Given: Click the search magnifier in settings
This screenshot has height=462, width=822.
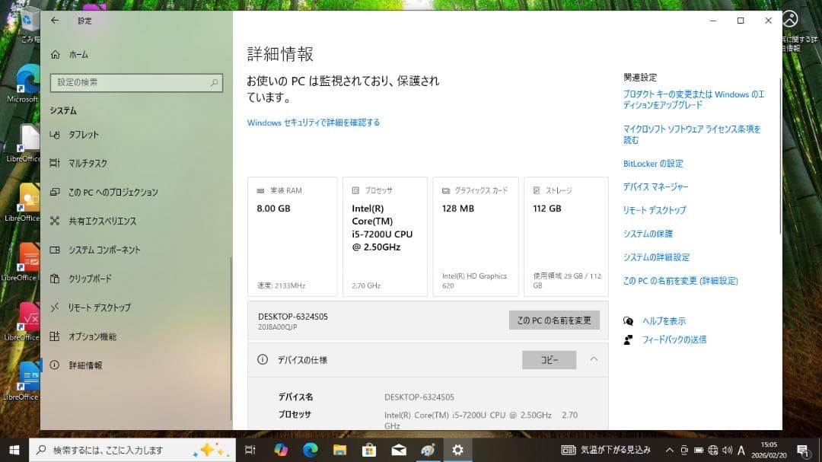Looking at the screenshot, I should 214,83.
